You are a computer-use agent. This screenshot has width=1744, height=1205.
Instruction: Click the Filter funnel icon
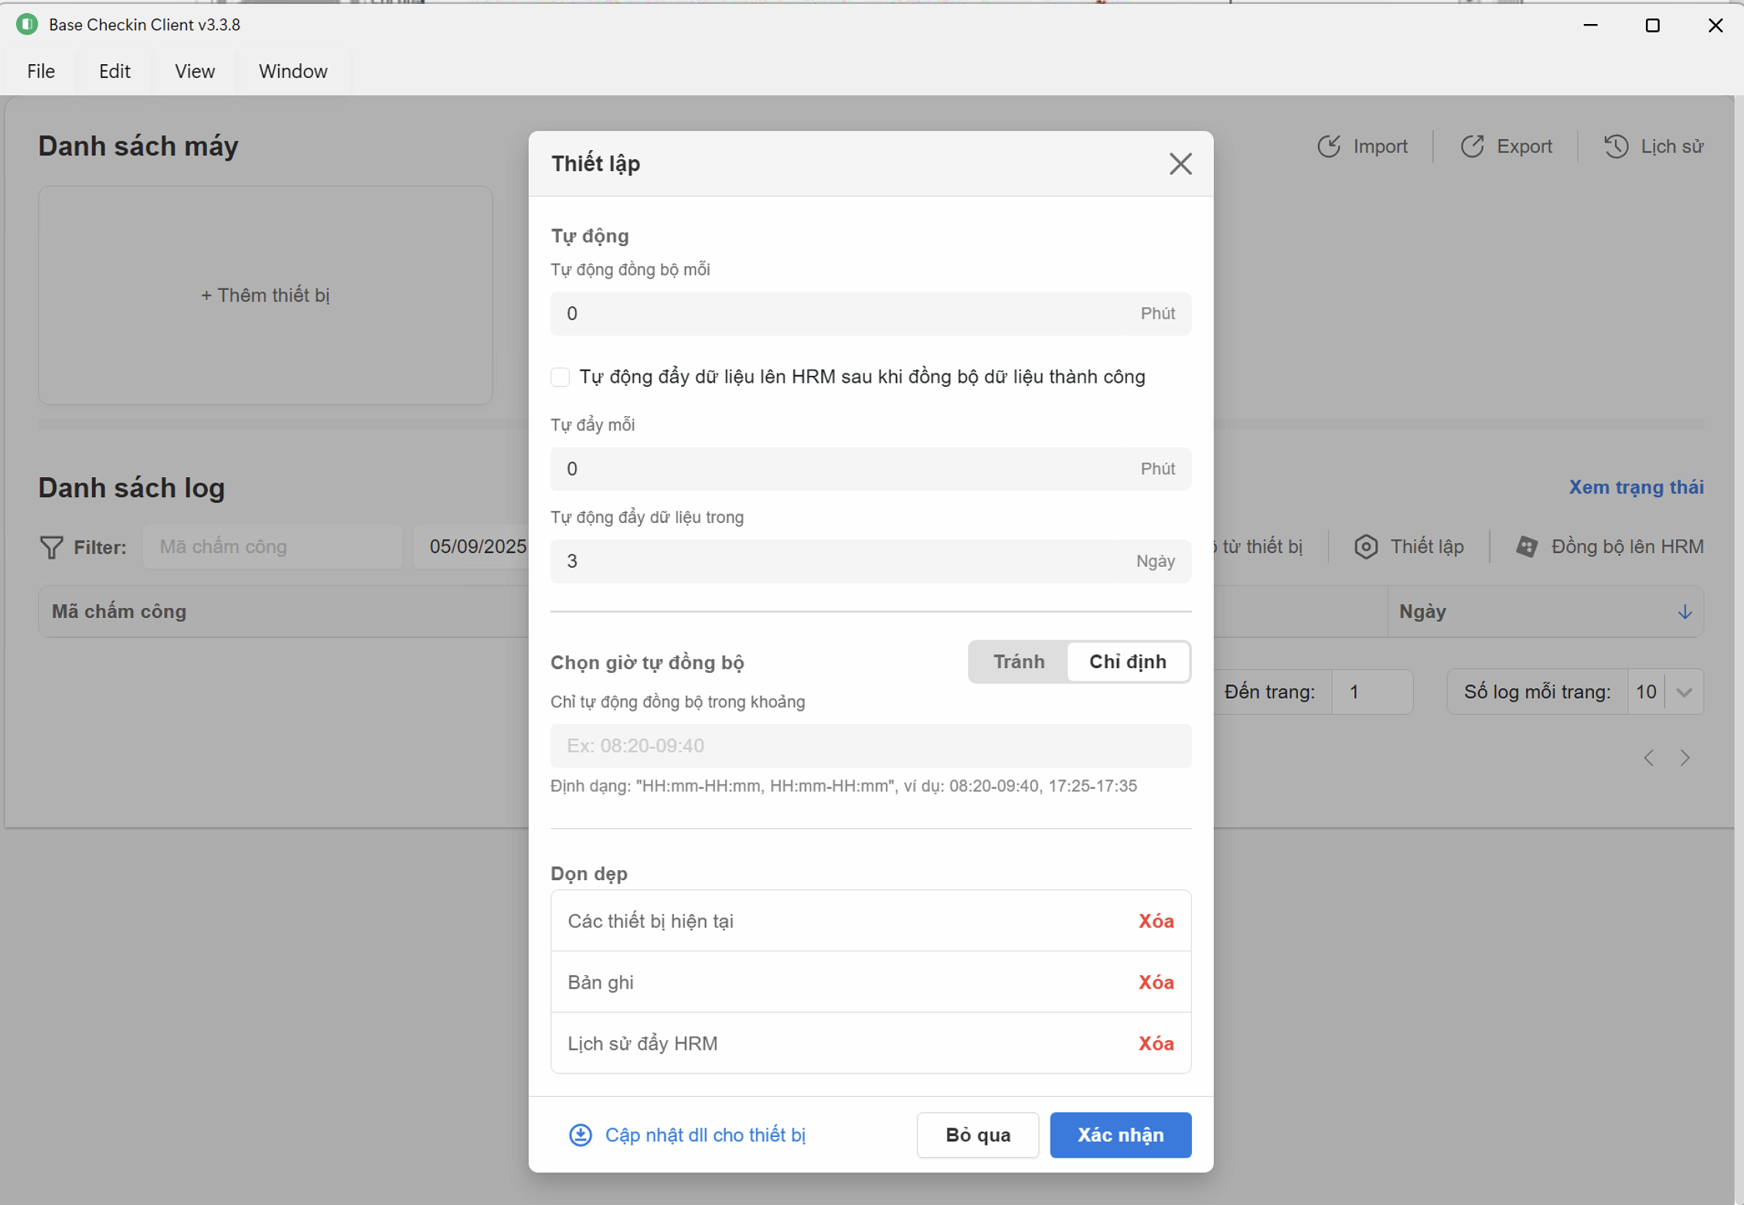coord(51,547)
